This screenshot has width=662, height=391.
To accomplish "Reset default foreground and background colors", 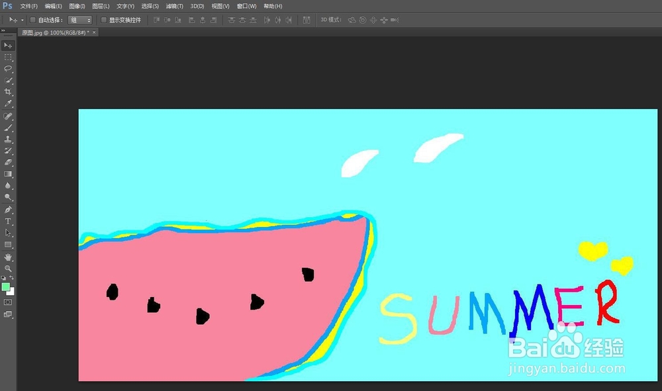I will (4, 278).
